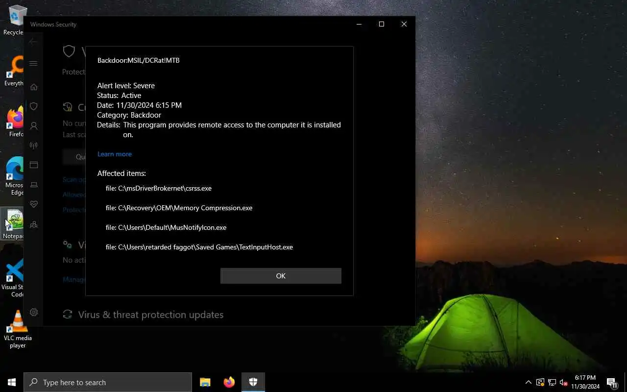Select the VLC media player desktop icon
The height and width of the screenshot is (392, 627).
[18, 329]
